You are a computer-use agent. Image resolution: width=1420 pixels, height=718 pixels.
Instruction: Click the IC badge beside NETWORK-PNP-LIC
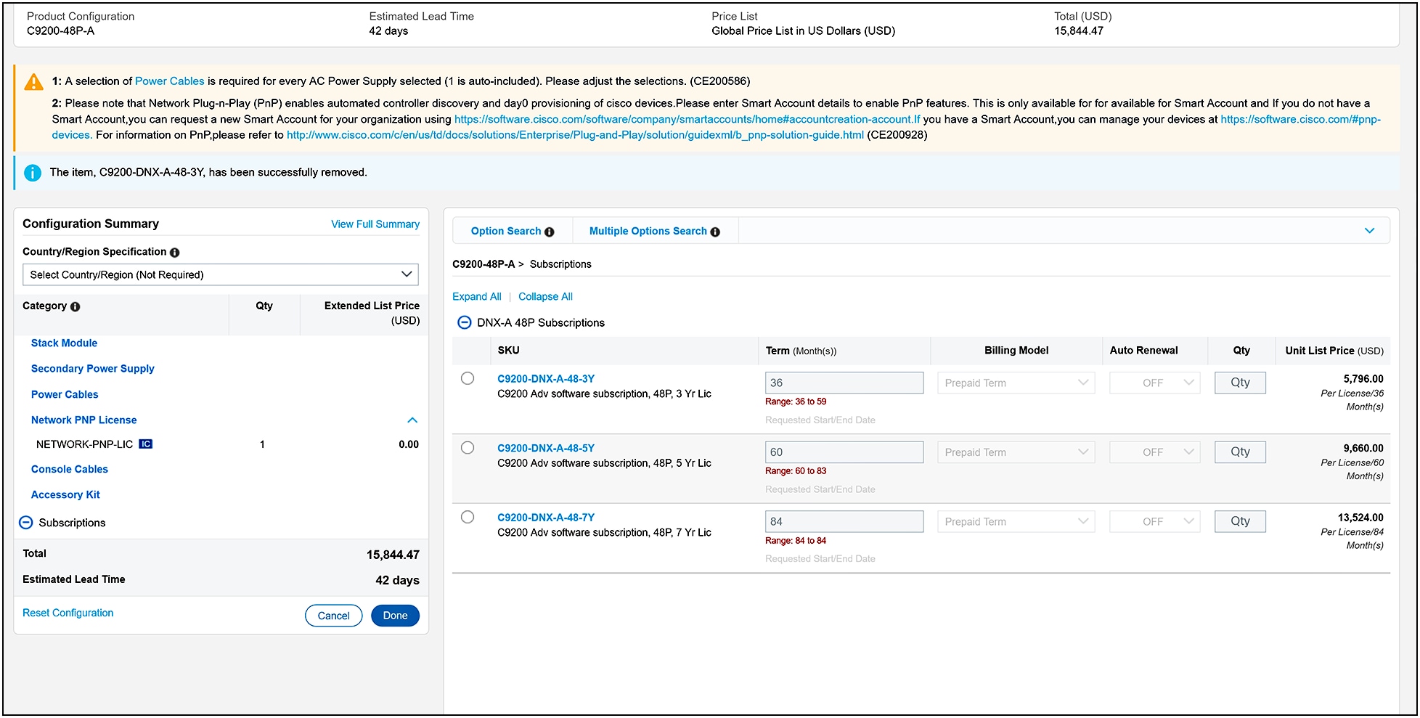[145, 444]
